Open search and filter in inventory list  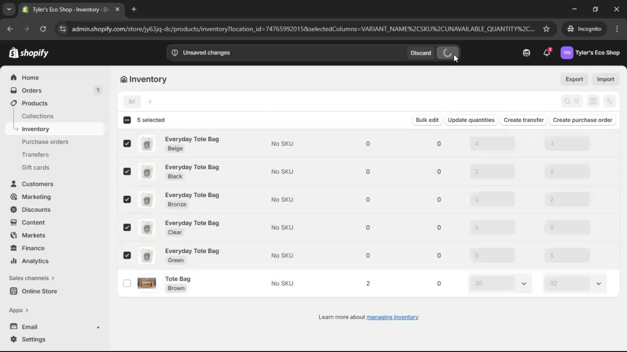point(567,101)
